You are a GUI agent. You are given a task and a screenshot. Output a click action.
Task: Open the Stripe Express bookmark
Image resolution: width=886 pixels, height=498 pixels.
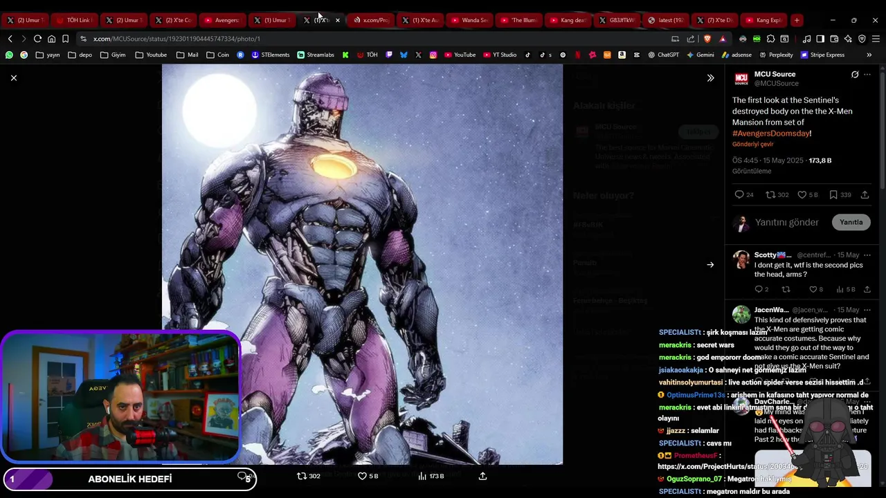(822, 55)
